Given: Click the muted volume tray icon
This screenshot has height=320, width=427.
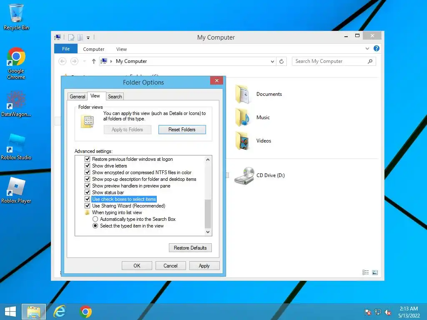Looking at the screenshot, I should point(388,312).
